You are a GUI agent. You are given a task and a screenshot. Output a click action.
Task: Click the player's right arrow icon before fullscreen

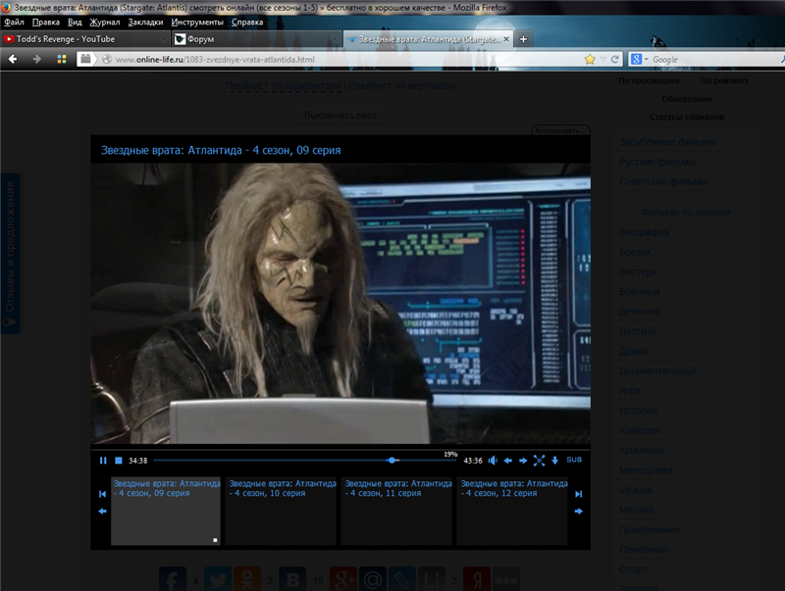tap(523, 461)
